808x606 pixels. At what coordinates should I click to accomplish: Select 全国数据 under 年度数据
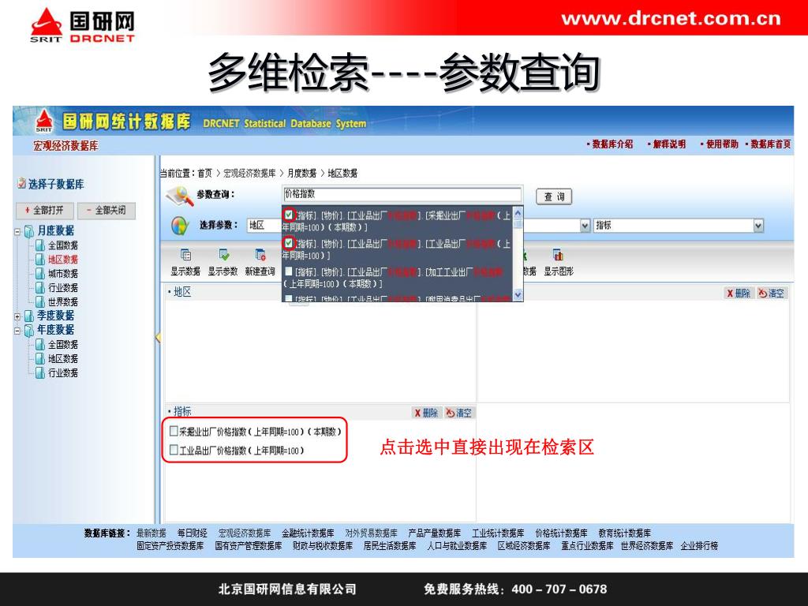pos(63,345)
